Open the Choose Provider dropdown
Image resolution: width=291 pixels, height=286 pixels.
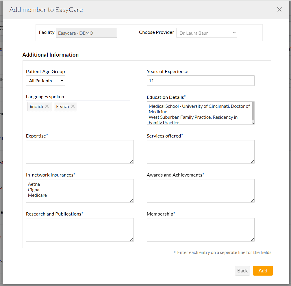point(207,33)
